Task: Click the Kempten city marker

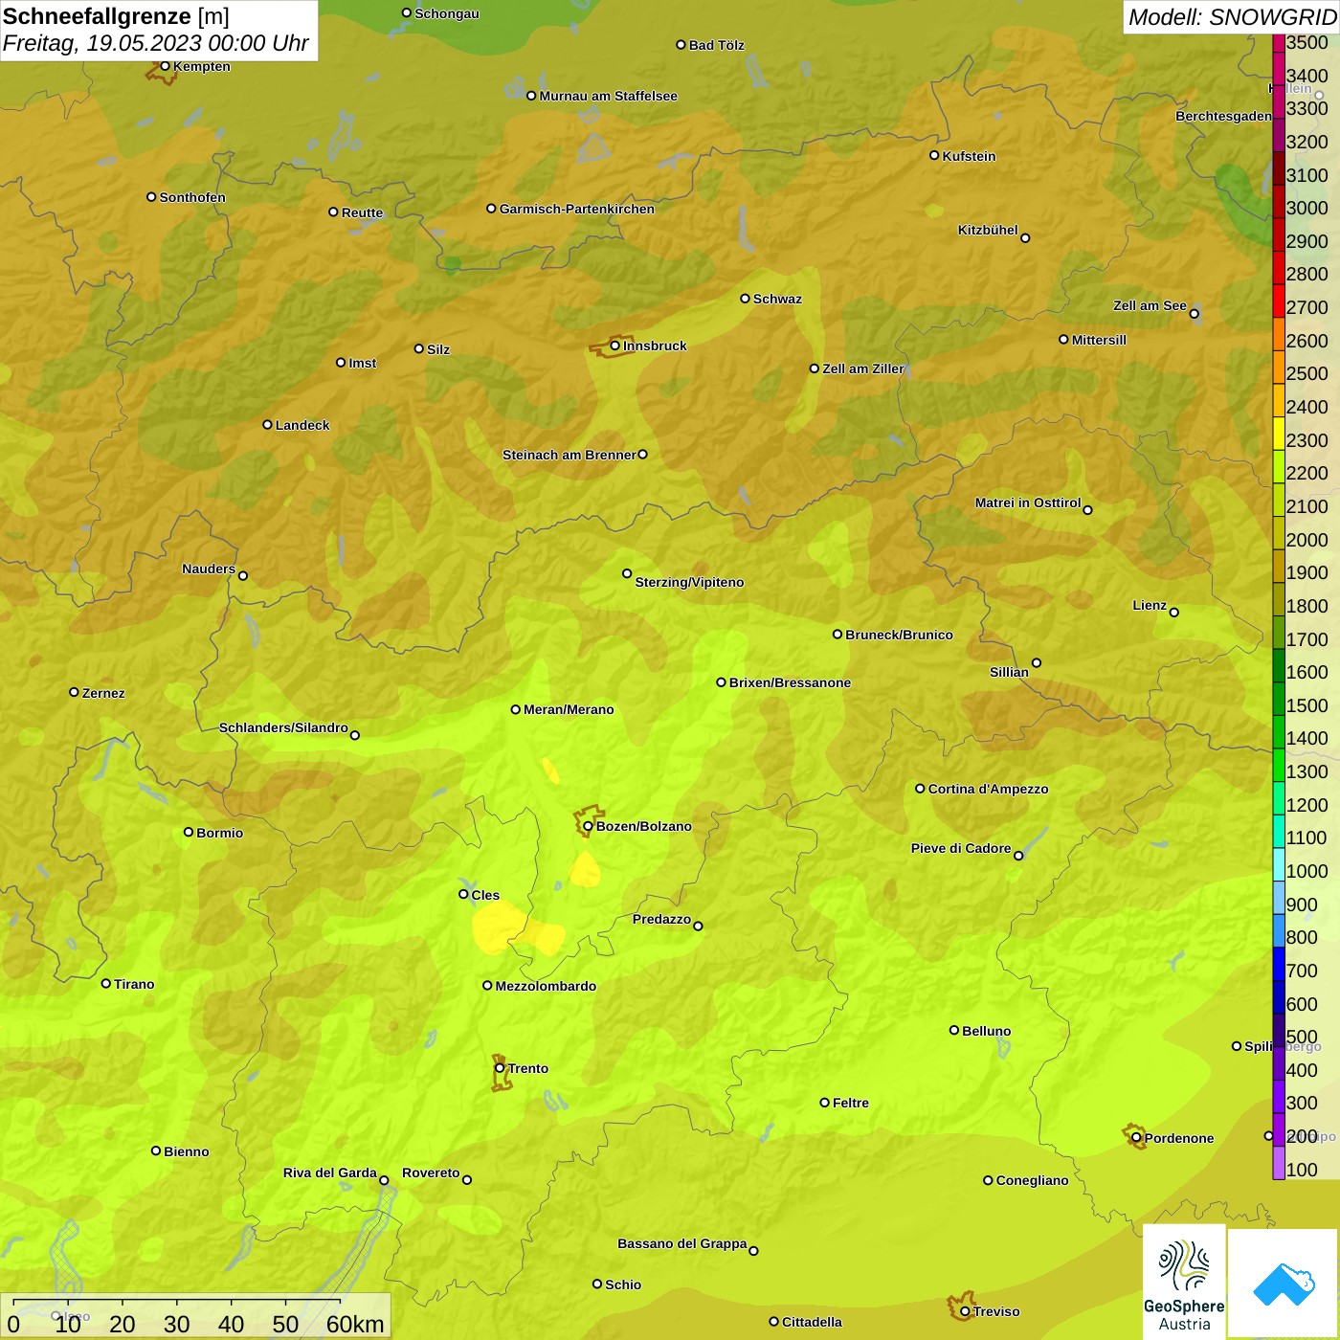Action: pos(165,66)
